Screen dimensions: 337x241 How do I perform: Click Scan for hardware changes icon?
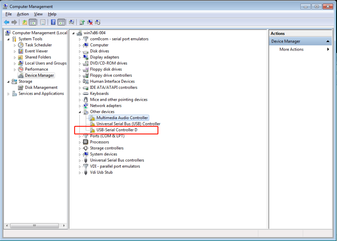coord(72,22)
